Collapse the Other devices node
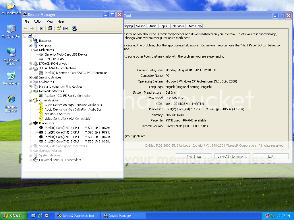294x220 pixels. [30, 100]
